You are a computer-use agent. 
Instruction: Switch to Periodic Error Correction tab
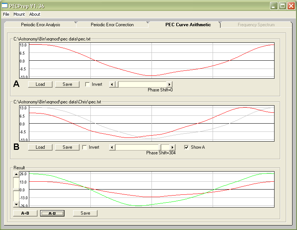pos(112,25)
